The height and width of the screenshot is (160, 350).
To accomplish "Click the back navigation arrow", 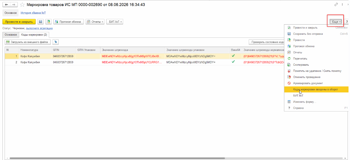I will [6, 5].
